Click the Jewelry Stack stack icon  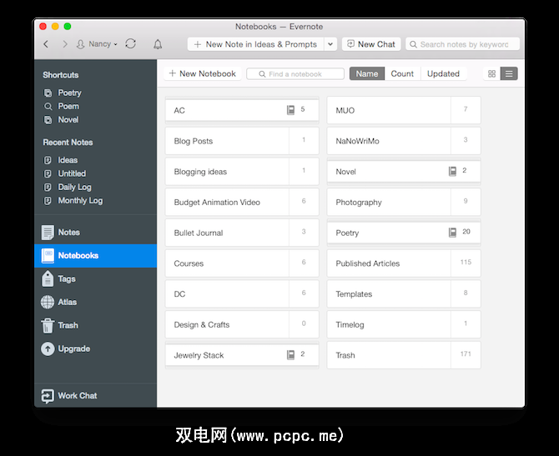[x=290, y=354]
